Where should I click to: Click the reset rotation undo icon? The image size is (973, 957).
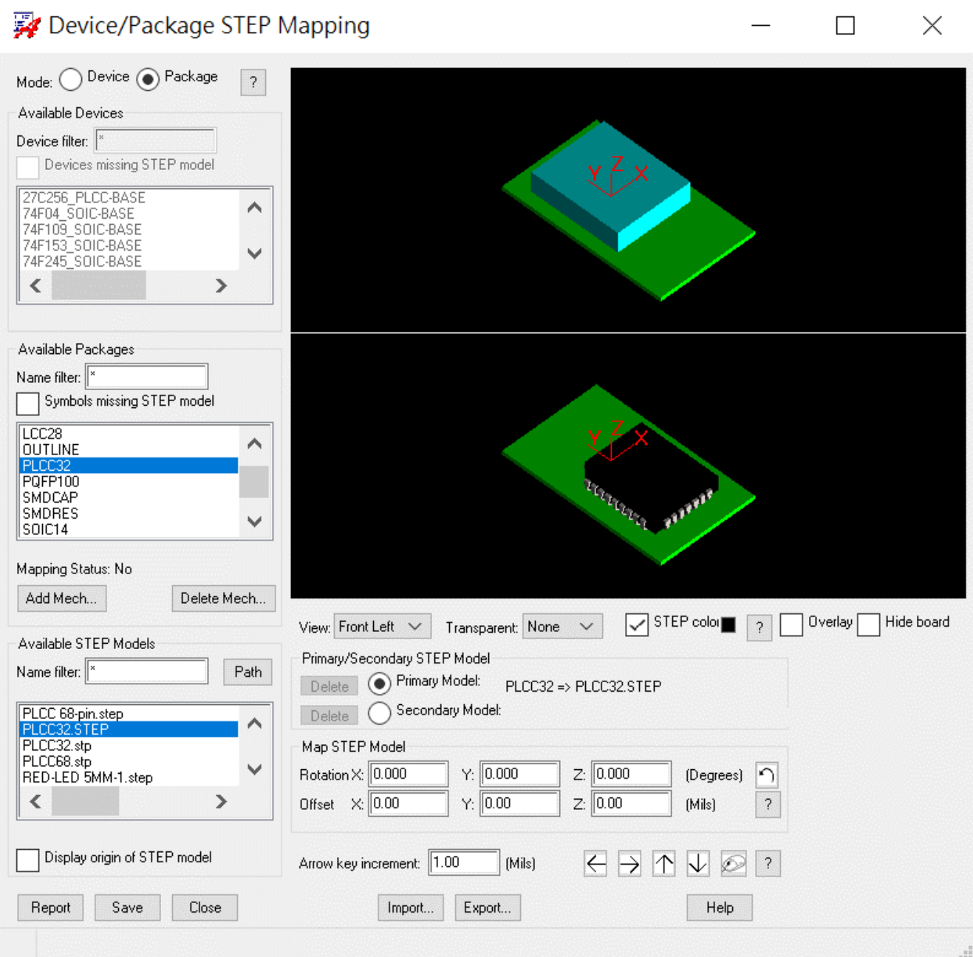(x=767, y=774)
